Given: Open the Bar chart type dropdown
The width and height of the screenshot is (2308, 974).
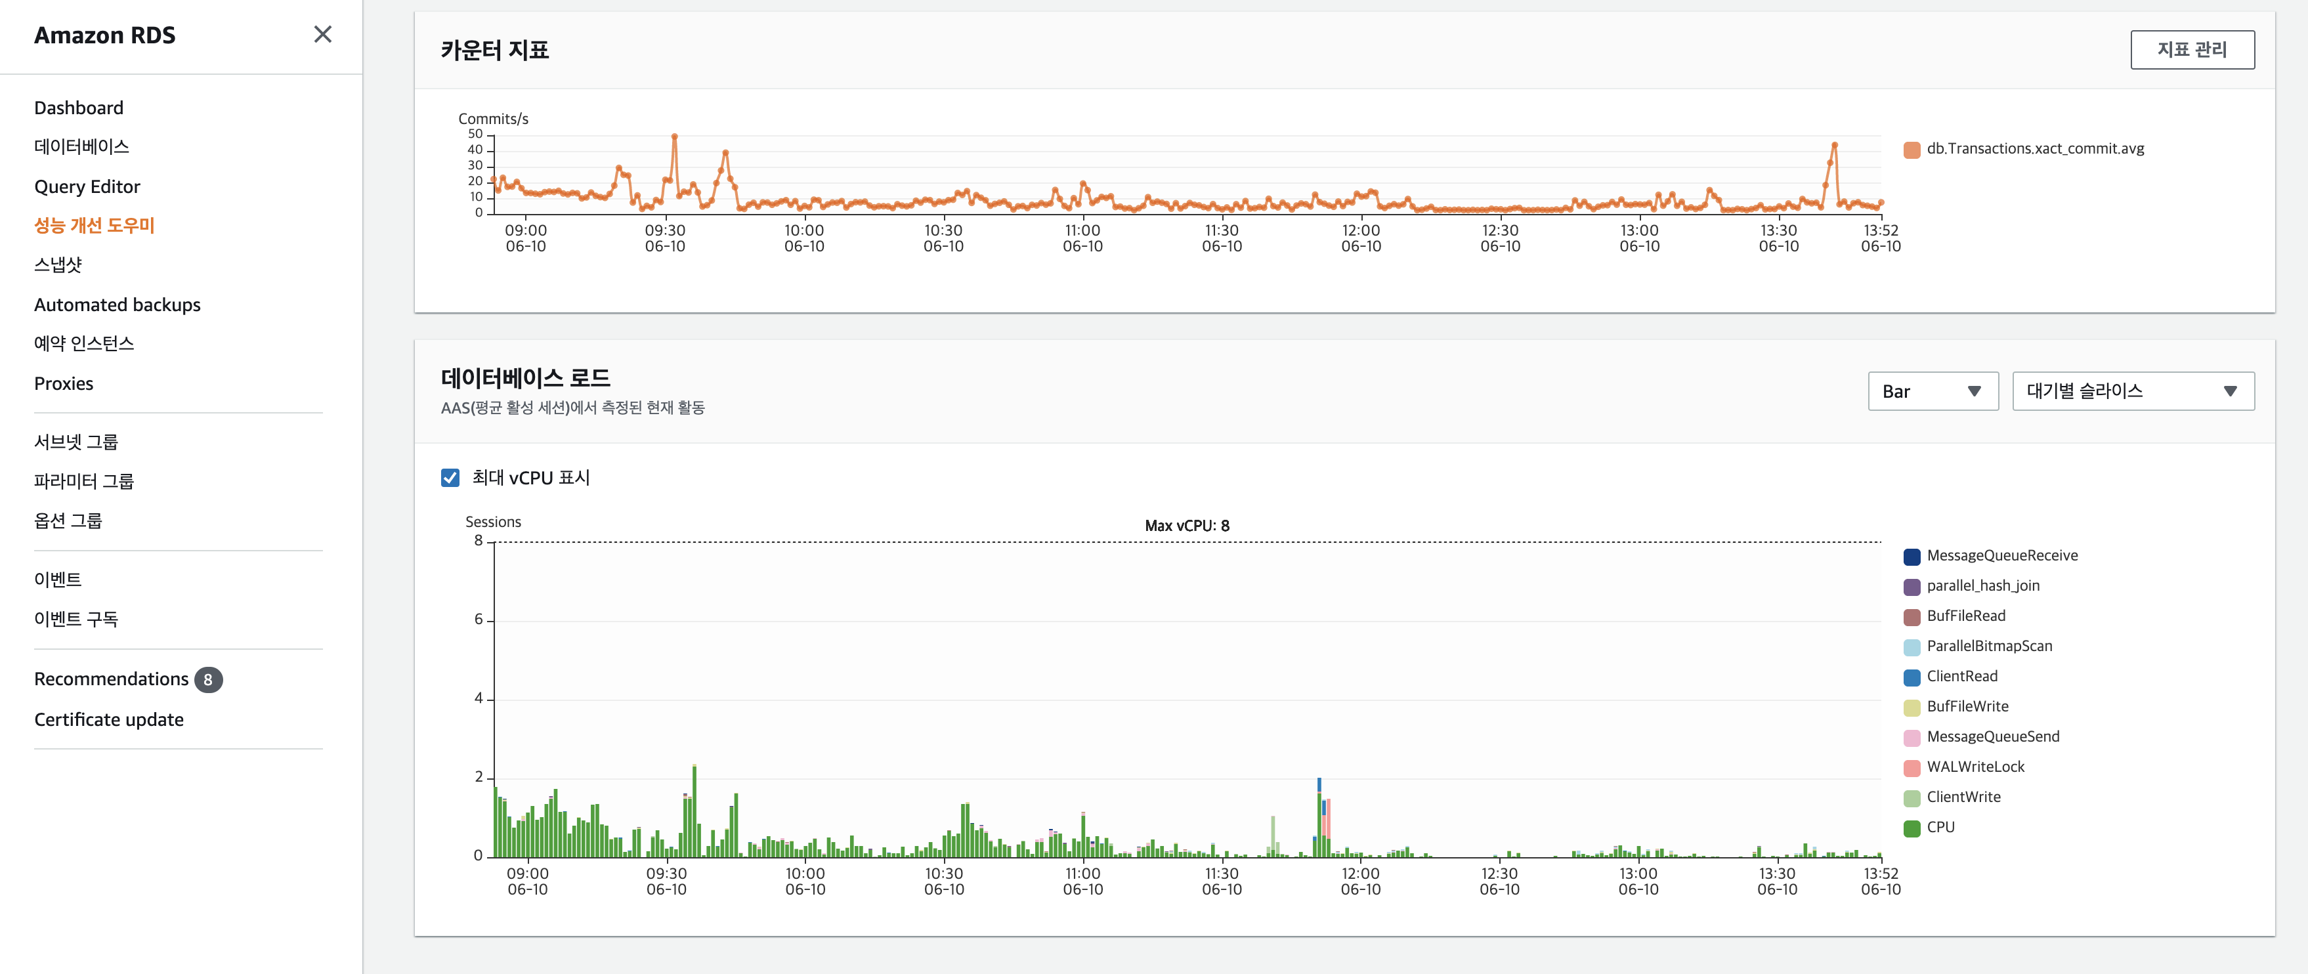Looking at the screenshot, I should coord(1932,392).
